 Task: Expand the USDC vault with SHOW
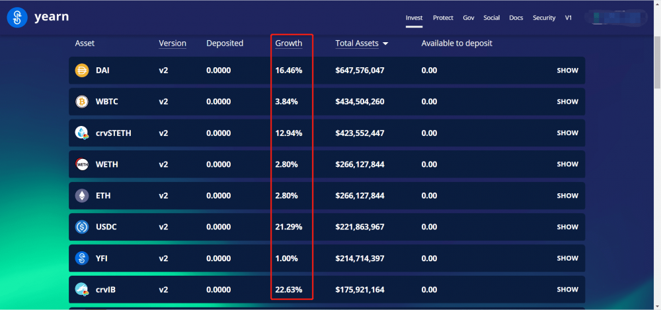click(567, 227)
